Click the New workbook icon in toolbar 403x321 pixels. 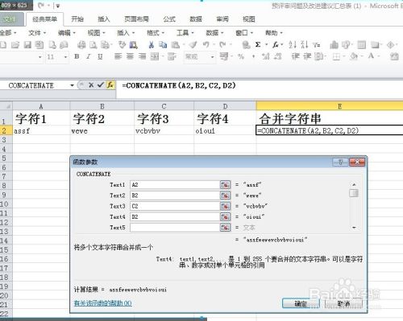click(x=3, y=45)
